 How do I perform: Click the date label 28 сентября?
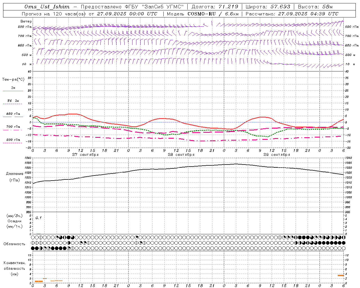(181, 154)
